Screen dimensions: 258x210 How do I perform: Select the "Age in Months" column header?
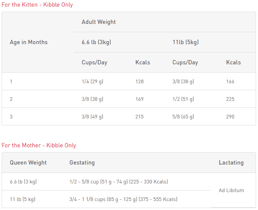[x=28, y=42]
